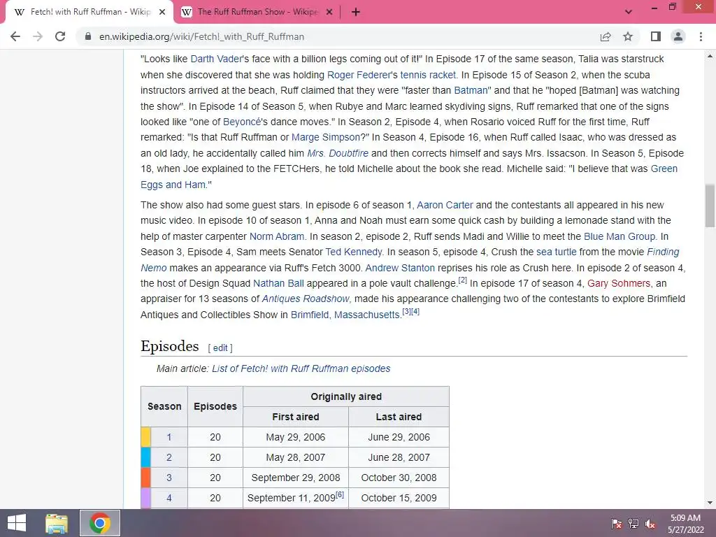Open the network tray icon
Viewport: 716px width, 537px height.
(633, 524)
